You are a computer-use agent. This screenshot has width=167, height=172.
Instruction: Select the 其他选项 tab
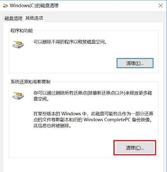pyautogui.click(x=34, y=18)
